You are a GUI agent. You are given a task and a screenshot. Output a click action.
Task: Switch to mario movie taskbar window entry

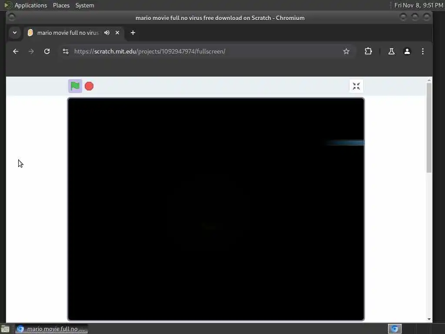coord(52,329)
